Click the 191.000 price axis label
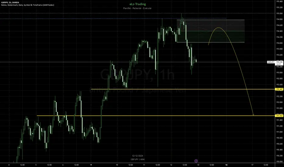The image size is (284, 167). click(279, 132)
